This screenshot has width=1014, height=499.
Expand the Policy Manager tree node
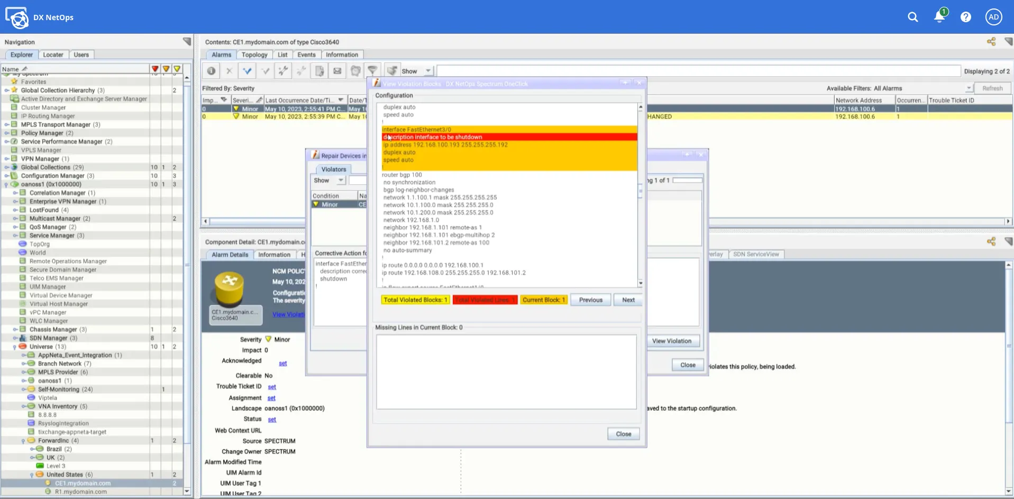pyautogui.click(x=7, y=133)
